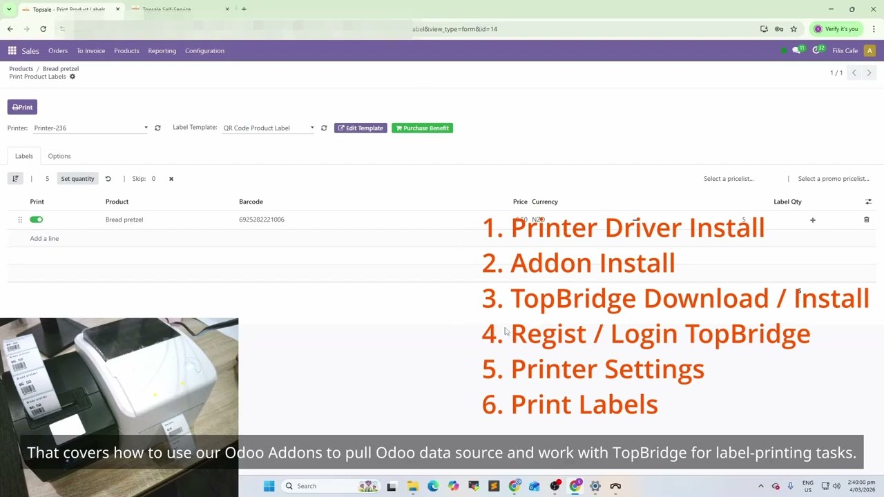Expand the browser tab search chevron

click(9, 9)
